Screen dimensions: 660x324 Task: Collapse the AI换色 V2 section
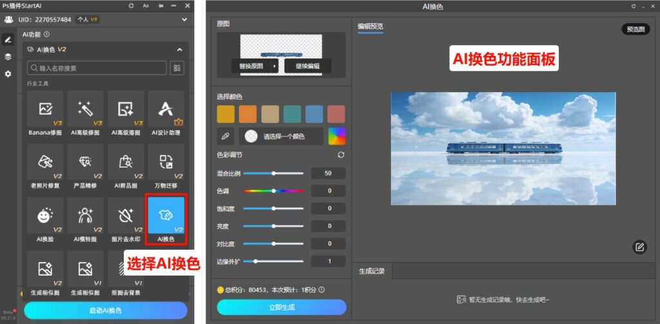pyautogui.click(x=180, y=50)
